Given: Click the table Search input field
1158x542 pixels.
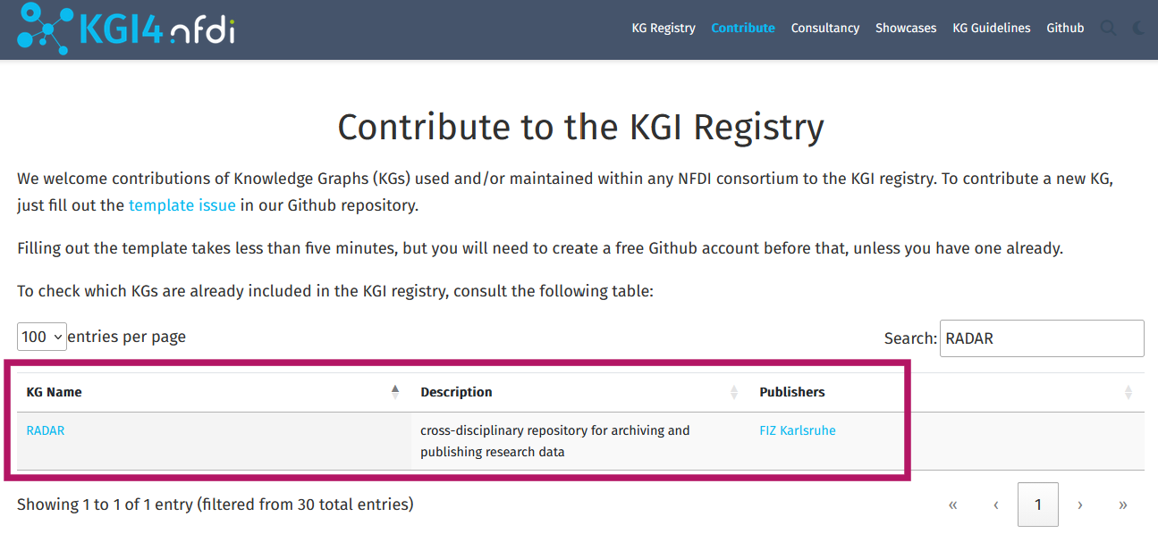Looking at the screenshot, I should pyautogui.click(x=1041, y=338).
